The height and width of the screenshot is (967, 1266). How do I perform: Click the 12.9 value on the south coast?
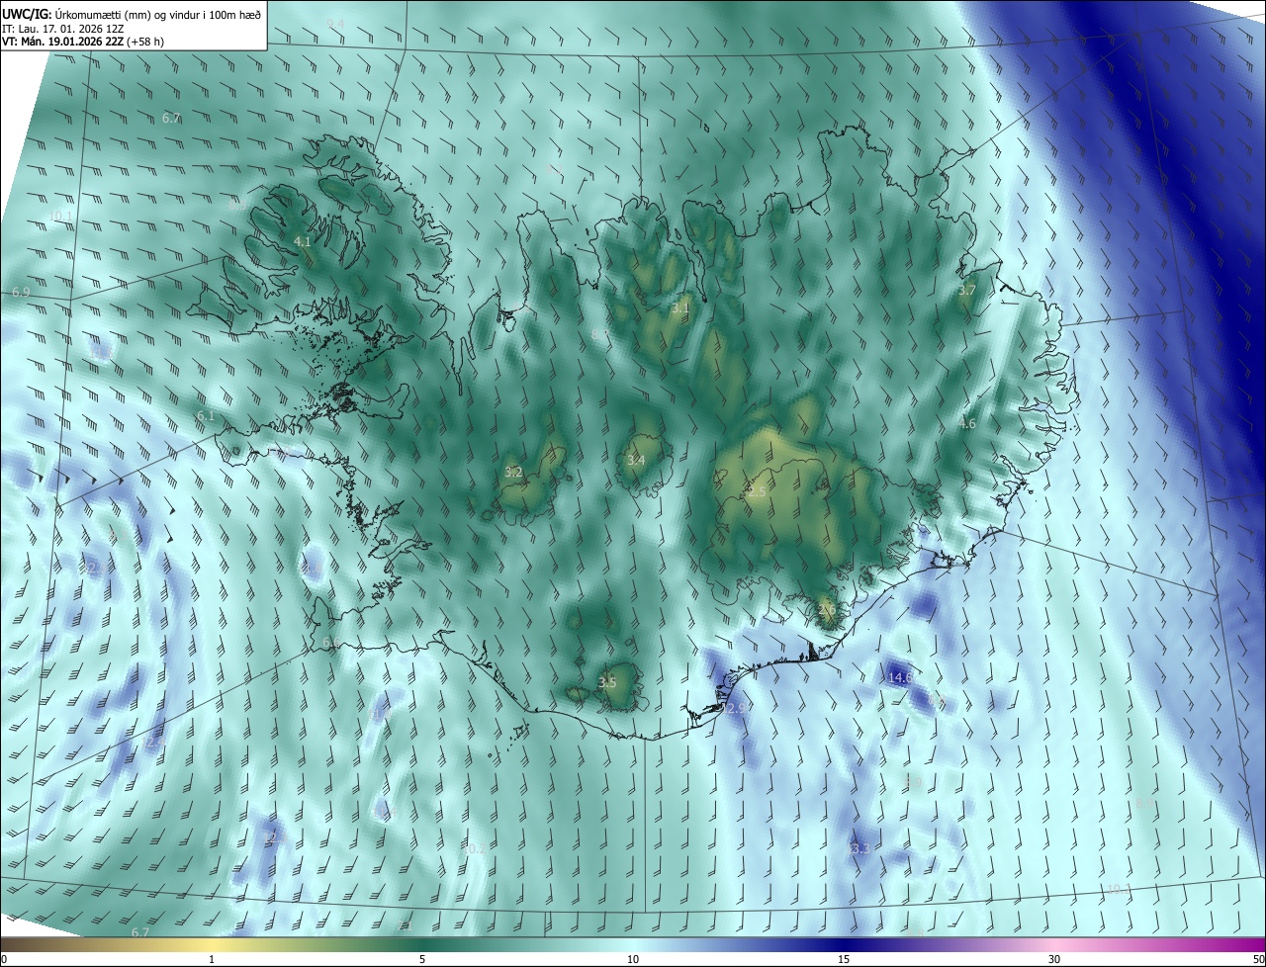(x=735, y=710)
